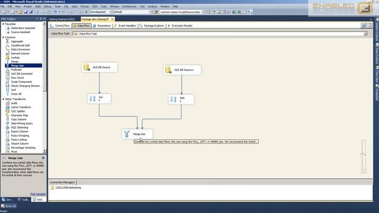Select Copy Column transform
The image size is (379, 213).
[x=18, y=120]
